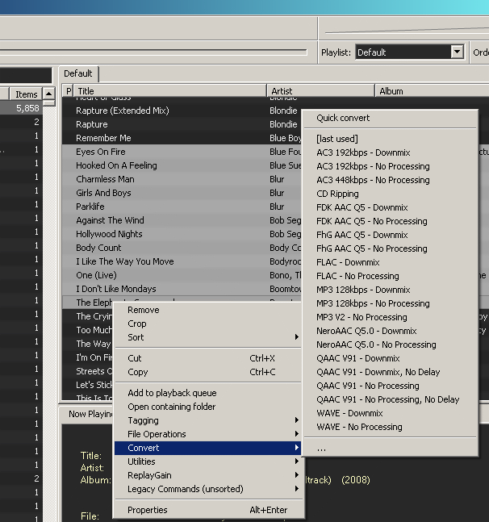Viewport: 489px width, 522px height.
Task: Select the Rapture (Extended Mix) track
Action: [122, 111]
